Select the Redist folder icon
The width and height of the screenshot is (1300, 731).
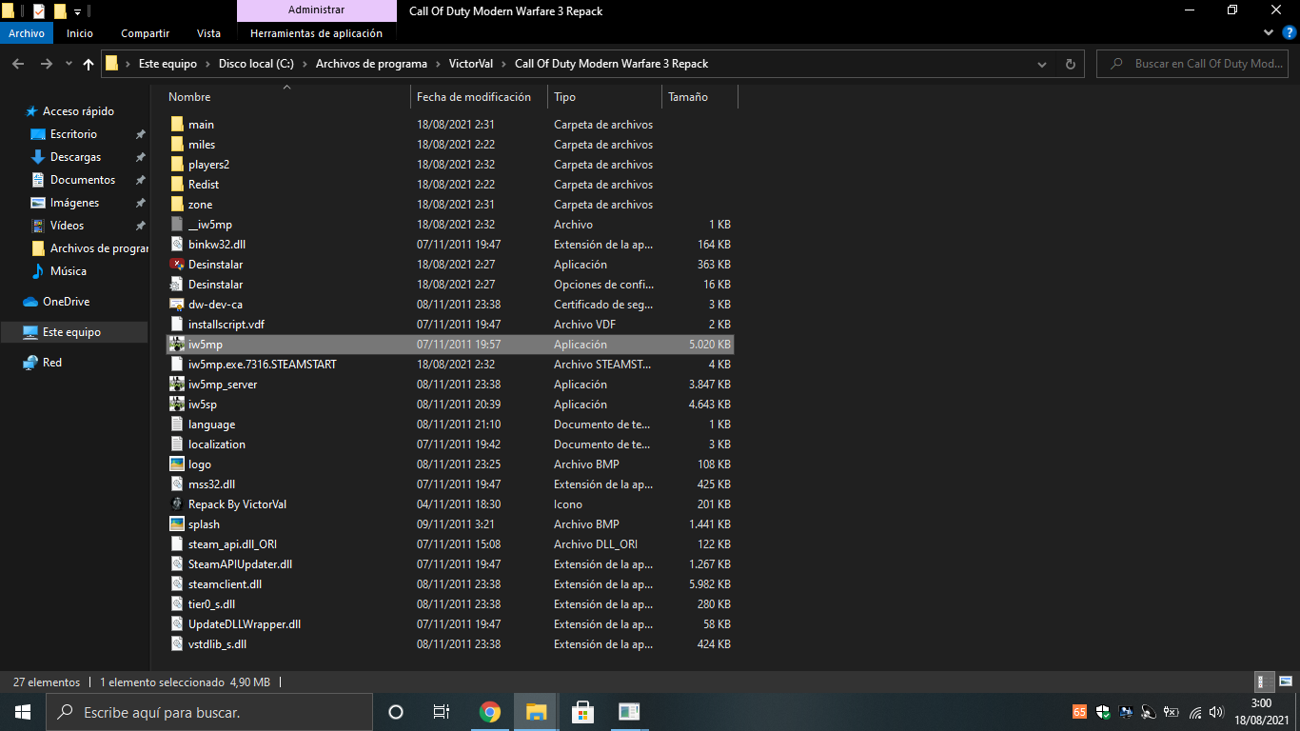click(x=177, y=185)
